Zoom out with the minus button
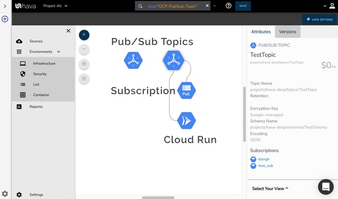Image resolution: width=338 pixels, height=199 pixels. click(x=84, y=50)
